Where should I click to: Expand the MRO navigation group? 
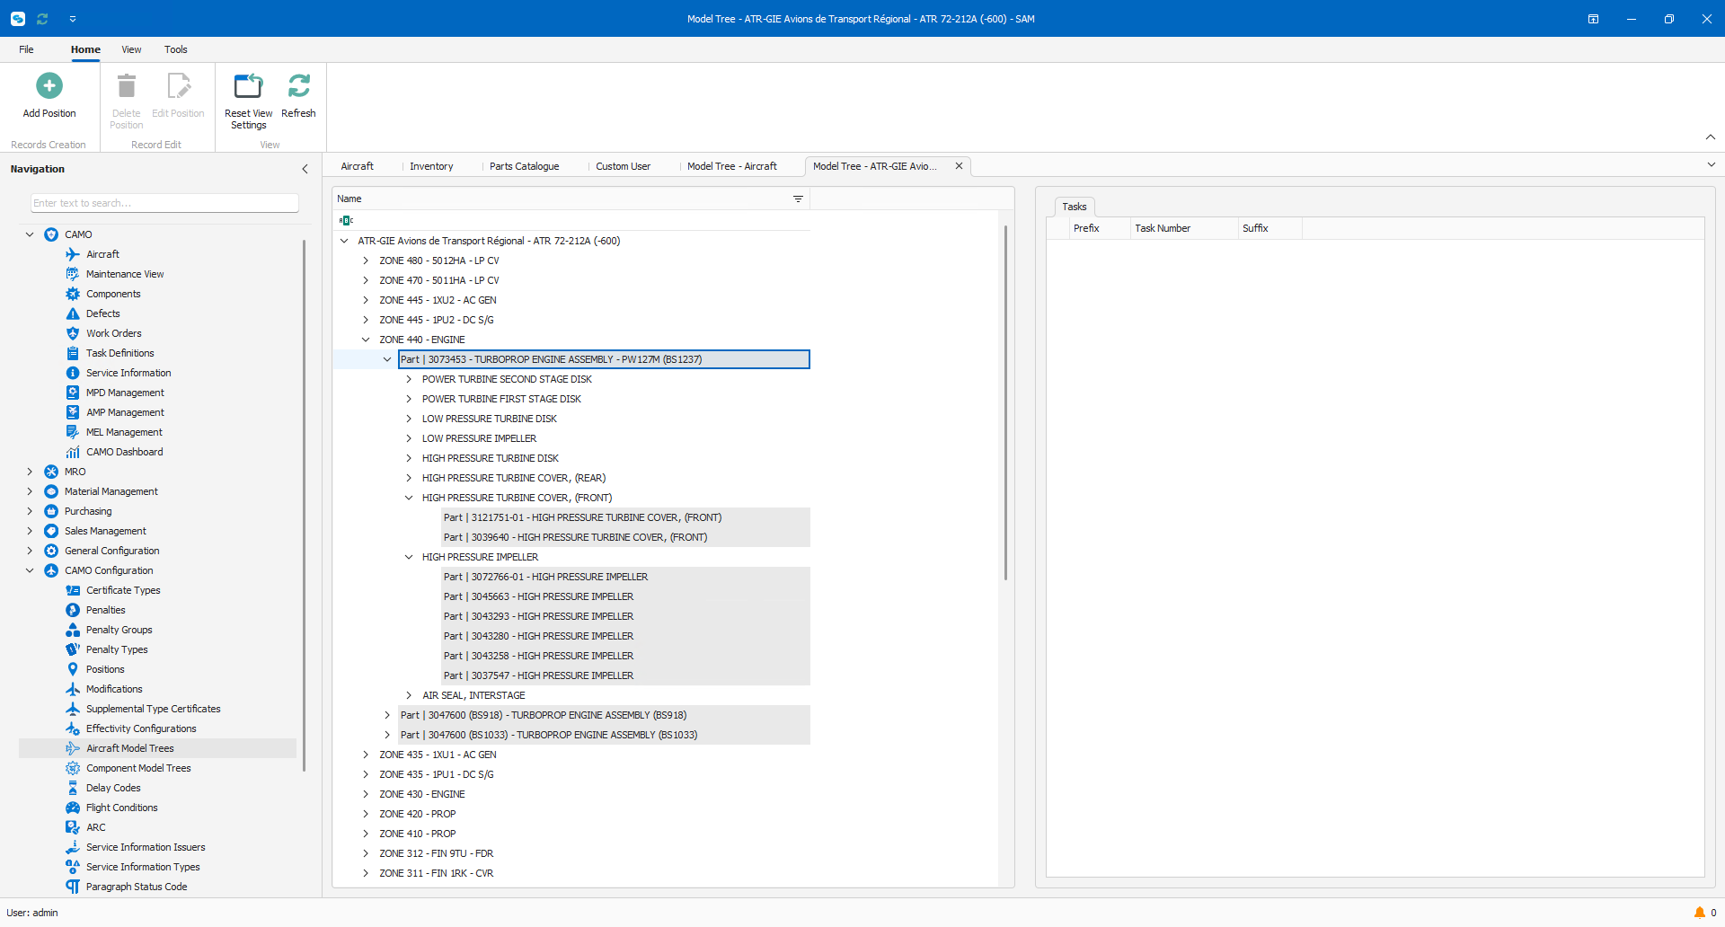pos(30,472)
